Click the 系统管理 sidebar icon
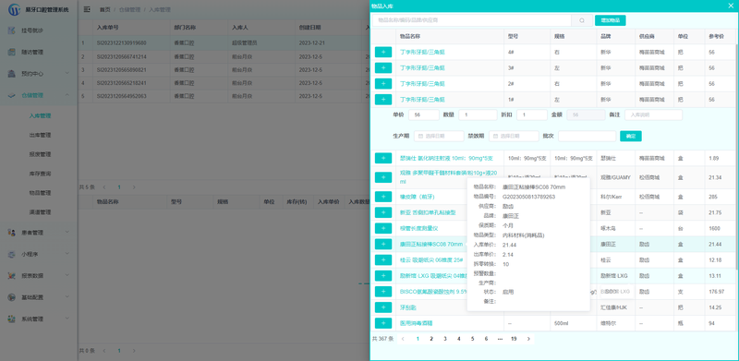The width and height of the screenshot is (739, 361). pyautogui.click(x=12, y=319)
